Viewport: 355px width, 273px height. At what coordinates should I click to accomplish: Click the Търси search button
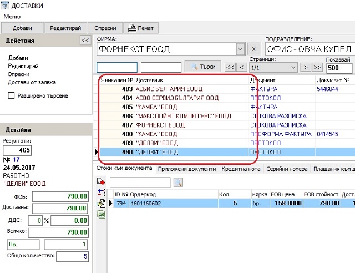pyautogui.click(x=203, y=67)
